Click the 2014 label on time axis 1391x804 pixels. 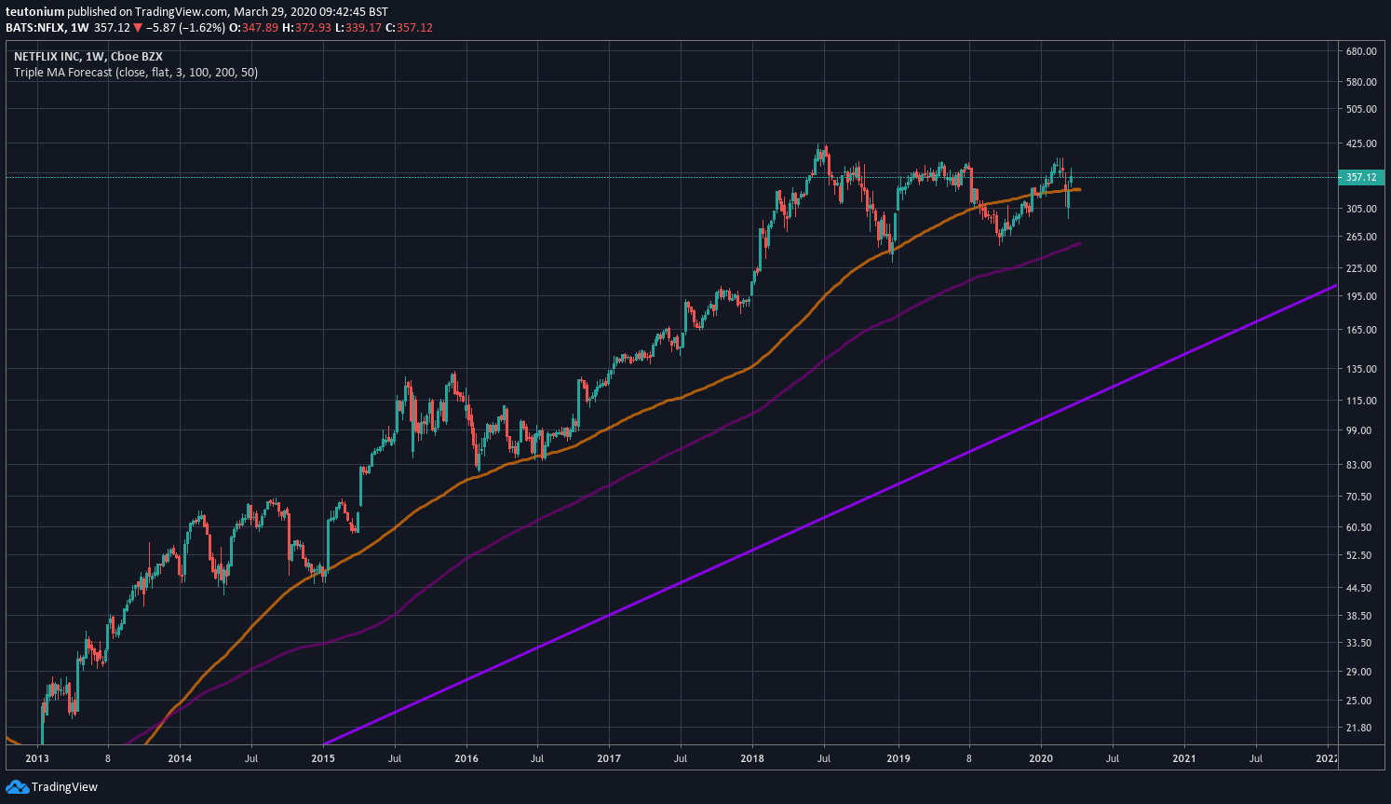(180, 758)
